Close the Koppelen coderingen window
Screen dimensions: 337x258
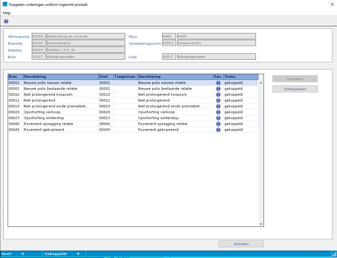click(332, 4)
